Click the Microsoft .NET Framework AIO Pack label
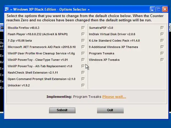Image resolution: width=171 pixels, height=128 pixels. click(42, 47)
